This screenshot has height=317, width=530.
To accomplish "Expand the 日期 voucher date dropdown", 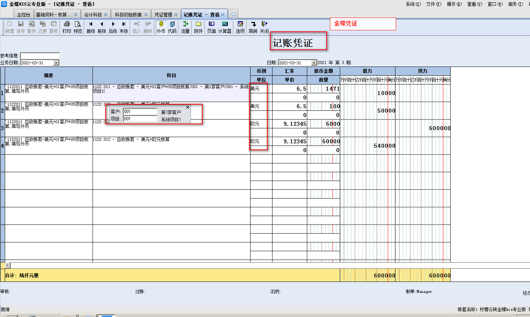I will 314,63.
